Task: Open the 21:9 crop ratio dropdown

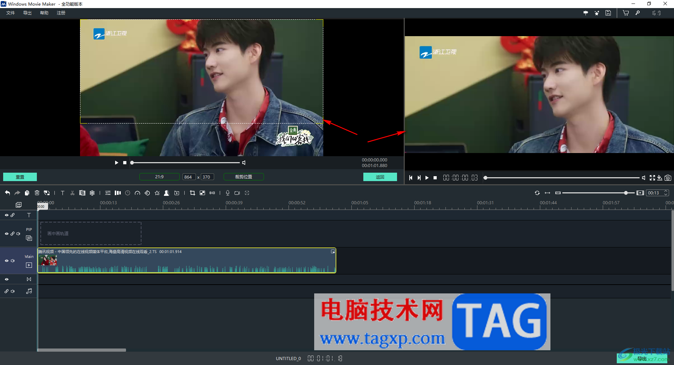Action: [159, 177]
